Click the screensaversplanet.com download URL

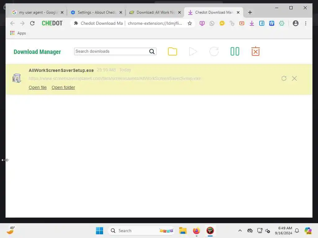coord(115,78)
